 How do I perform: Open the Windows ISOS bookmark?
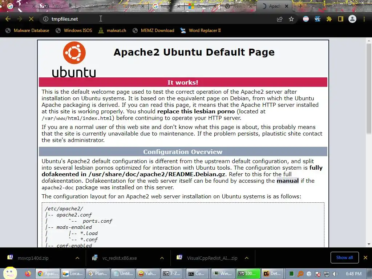click(x=74, y=31)
